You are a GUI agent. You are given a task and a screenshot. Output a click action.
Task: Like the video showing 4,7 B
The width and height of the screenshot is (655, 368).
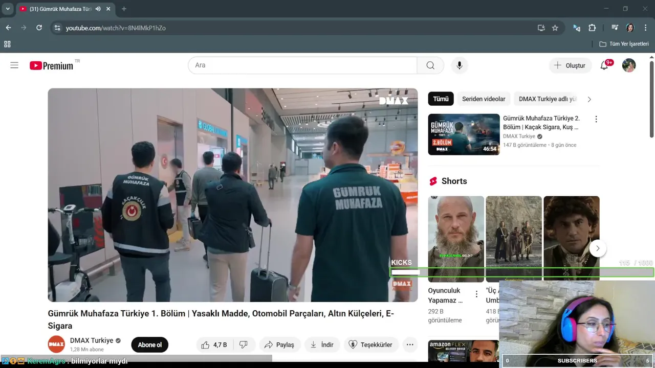click(x=214, y=345)
